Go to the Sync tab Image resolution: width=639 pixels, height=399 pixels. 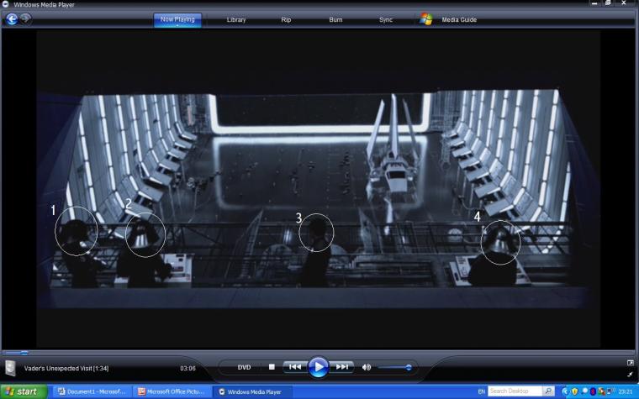386,19
